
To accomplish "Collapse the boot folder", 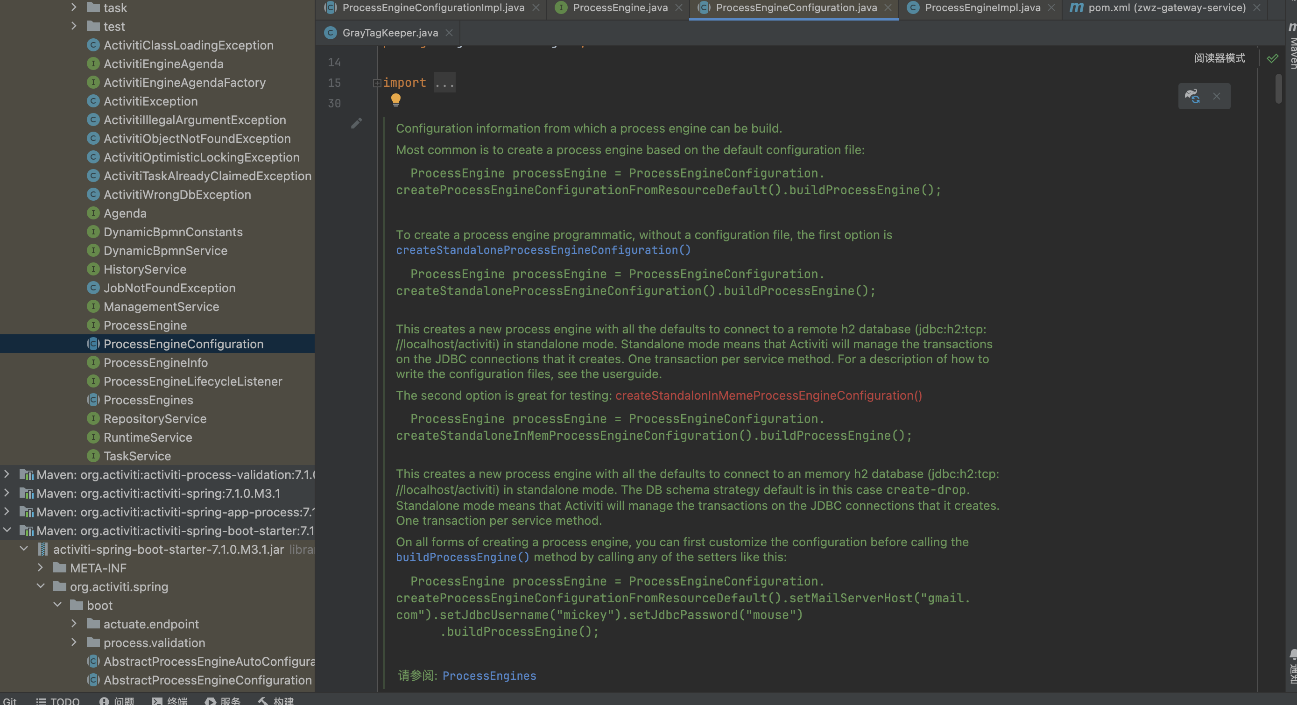I will [57, 605].
